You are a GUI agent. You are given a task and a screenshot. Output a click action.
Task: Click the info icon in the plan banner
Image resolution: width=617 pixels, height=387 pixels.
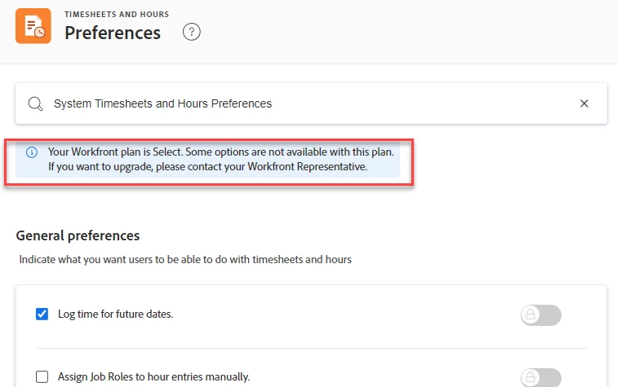(32, 152)
